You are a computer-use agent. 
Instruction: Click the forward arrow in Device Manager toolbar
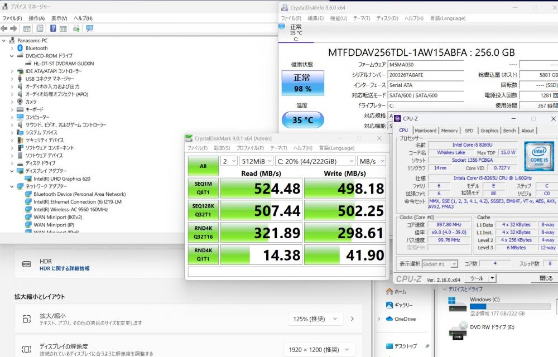point(13,28)
